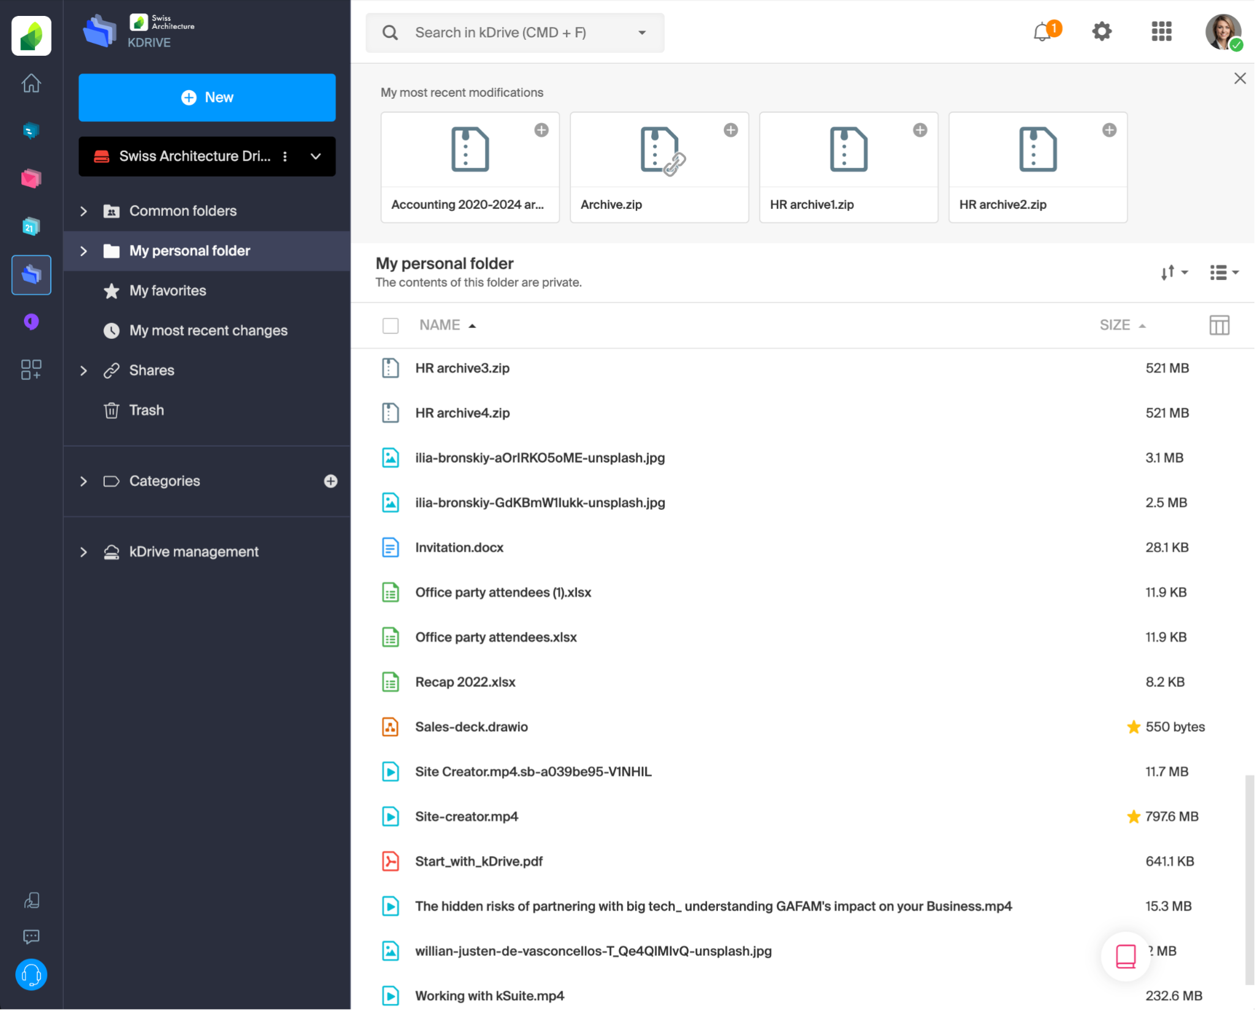Add a new category with plus icon
This screenshot has width=1255, height=1010.
click(330, 481)
